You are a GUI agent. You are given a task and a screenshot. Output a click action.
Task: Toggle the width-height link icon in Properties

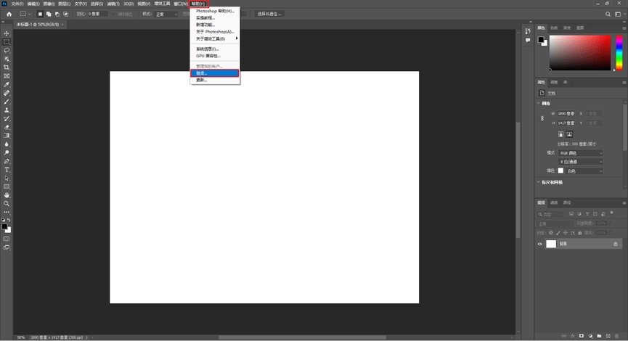[542, 118]
